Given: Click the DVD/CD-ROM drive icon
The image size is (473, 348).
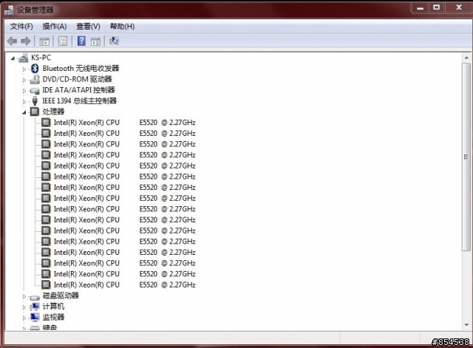Looking at the screenshot, I should click(35, 79).
